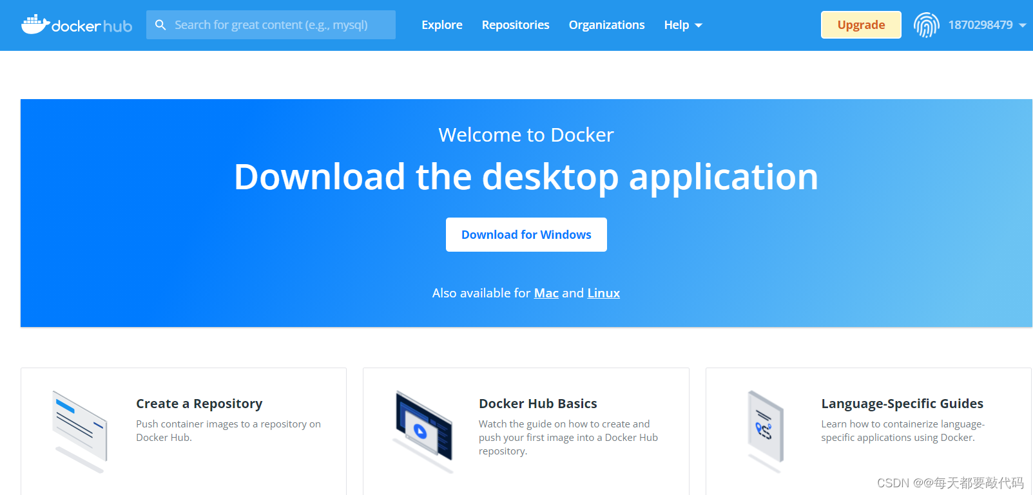The image size is (1033, 495).
Task: Click the search magnifier icon
Action: [160, 25]
